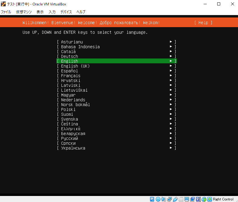Click the Help button in orange header
The height and width of the screenshot is (202, 238).
(x=203, y=23)
